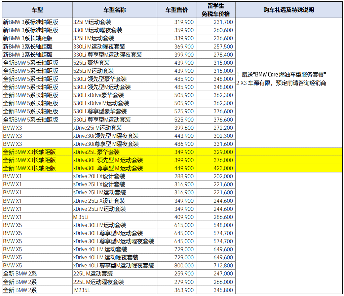Screen dimensions: 344x296
Task: Click the price 486,900
Action: (x=184, y=144)
